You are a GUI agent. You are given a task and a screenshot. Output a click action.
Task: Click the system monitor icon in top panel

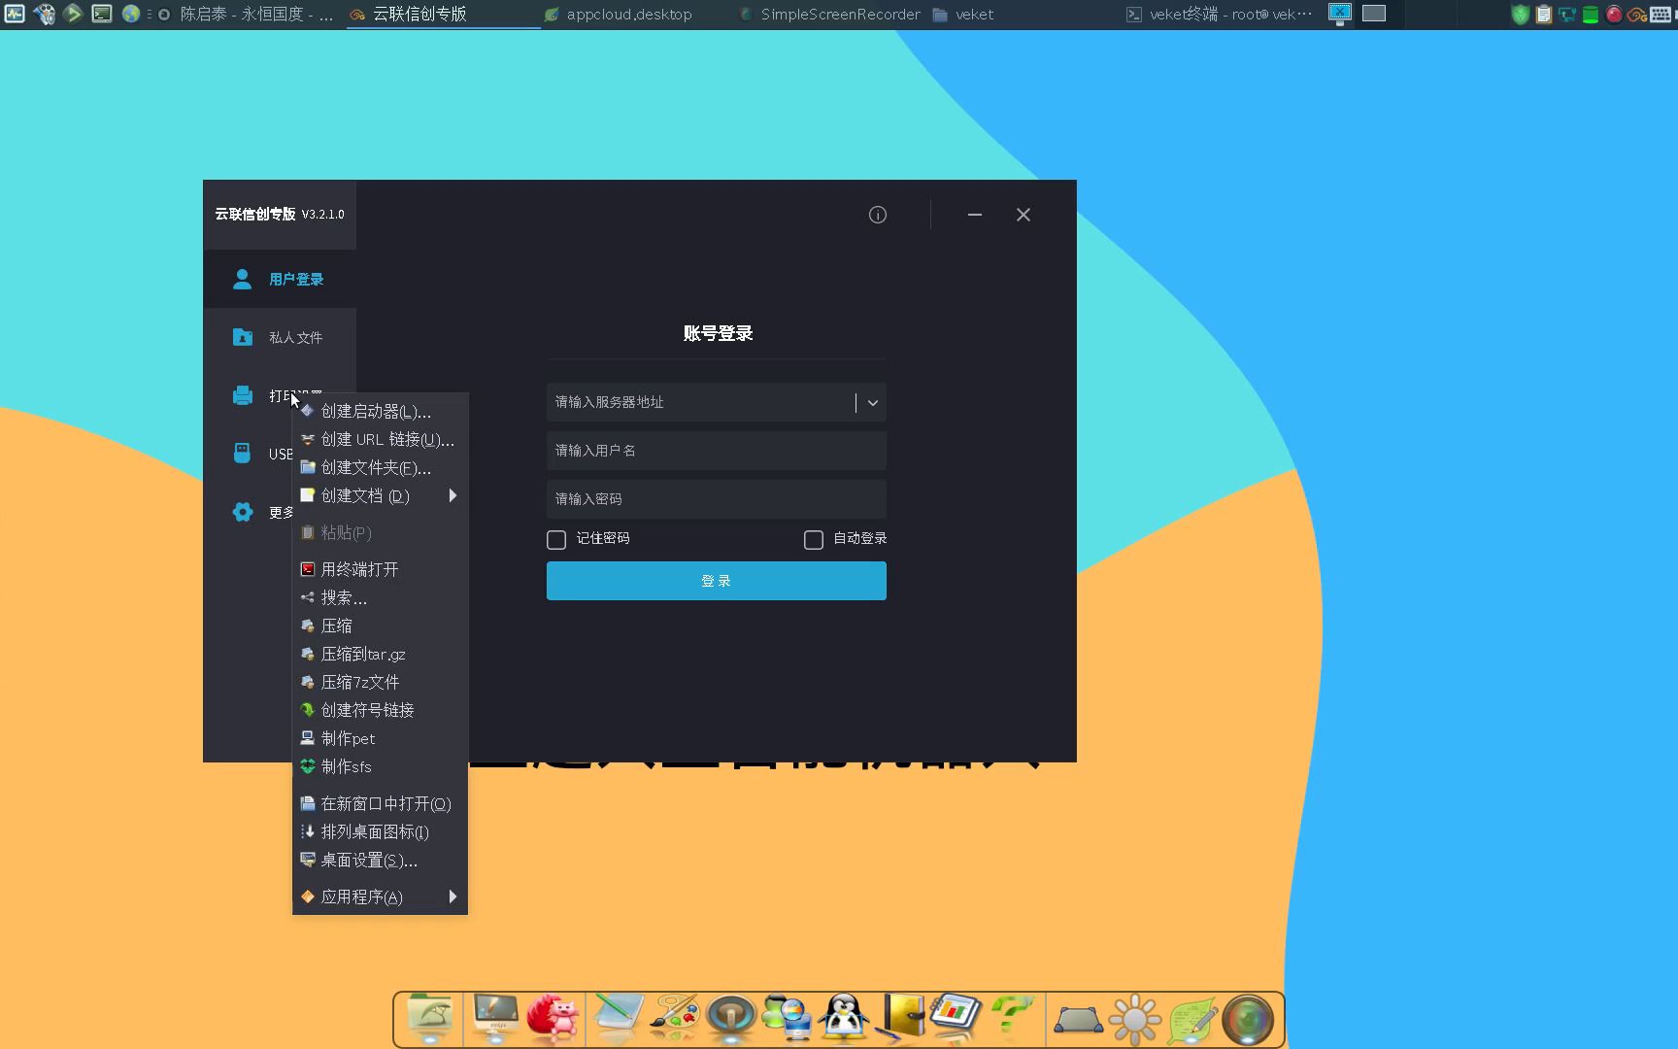click(15, 14)
